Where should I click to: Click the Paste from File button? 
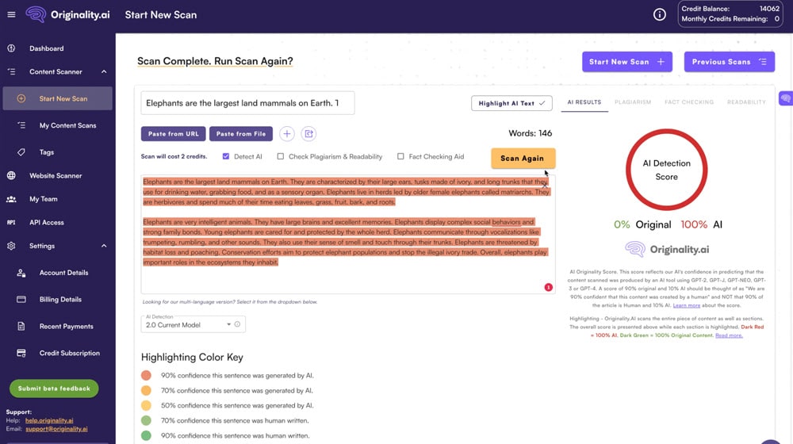click(241, 133)
